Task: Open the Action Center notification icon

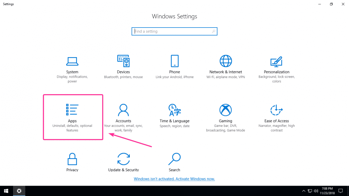Action: [341, 191]
